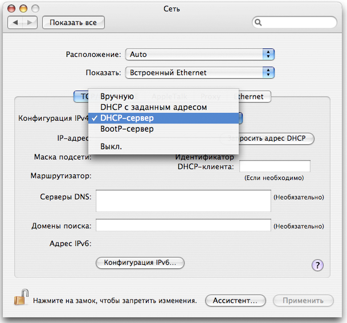
Task: Focus the Домены поиска input field
Action: 183,226
